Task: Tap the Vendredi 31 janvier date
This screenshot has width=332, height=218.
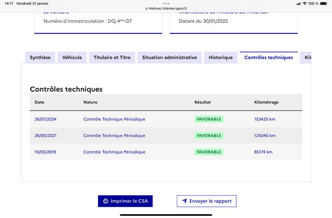Action: tap(32, 3)
